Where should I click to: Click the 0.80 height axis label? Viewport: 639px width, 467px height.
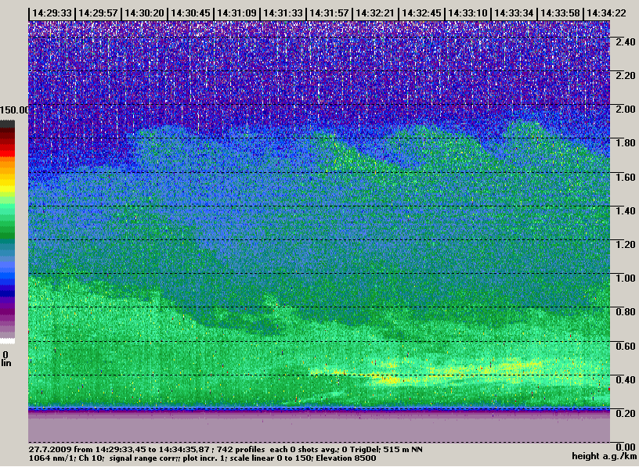point(625,312)
